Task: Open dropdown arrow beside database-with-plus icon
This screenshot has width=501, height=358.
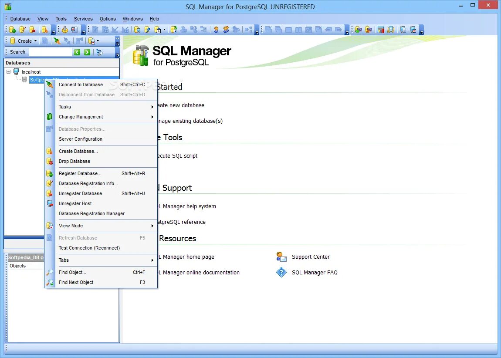Action: (x=165, y=30)
